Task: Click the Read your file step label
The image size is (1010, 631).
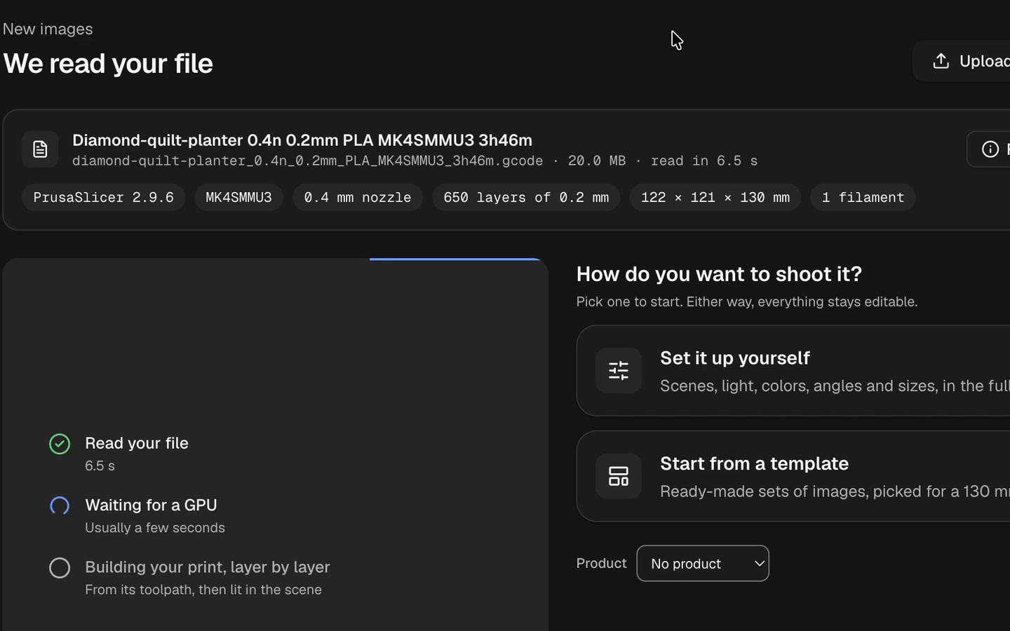Action: [137, 443]
